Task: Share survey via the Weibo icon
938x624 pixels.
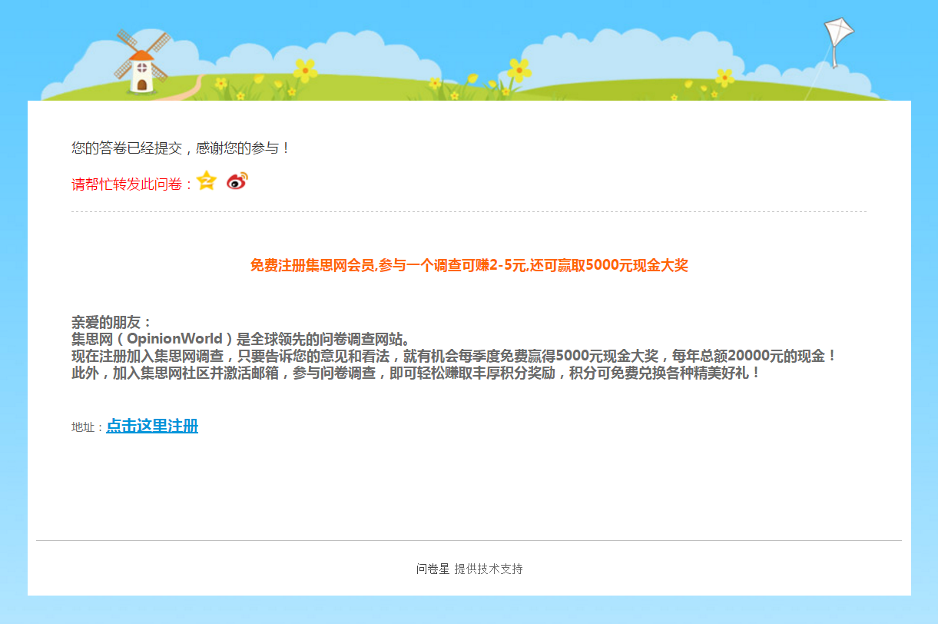Action: (x=237, y=181)
